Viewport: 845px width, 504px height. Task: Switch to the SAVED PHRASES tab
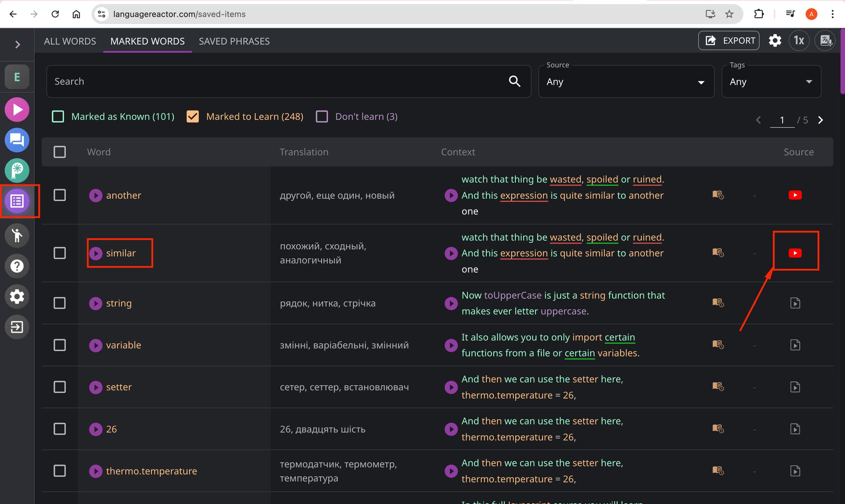coord(234,41)
